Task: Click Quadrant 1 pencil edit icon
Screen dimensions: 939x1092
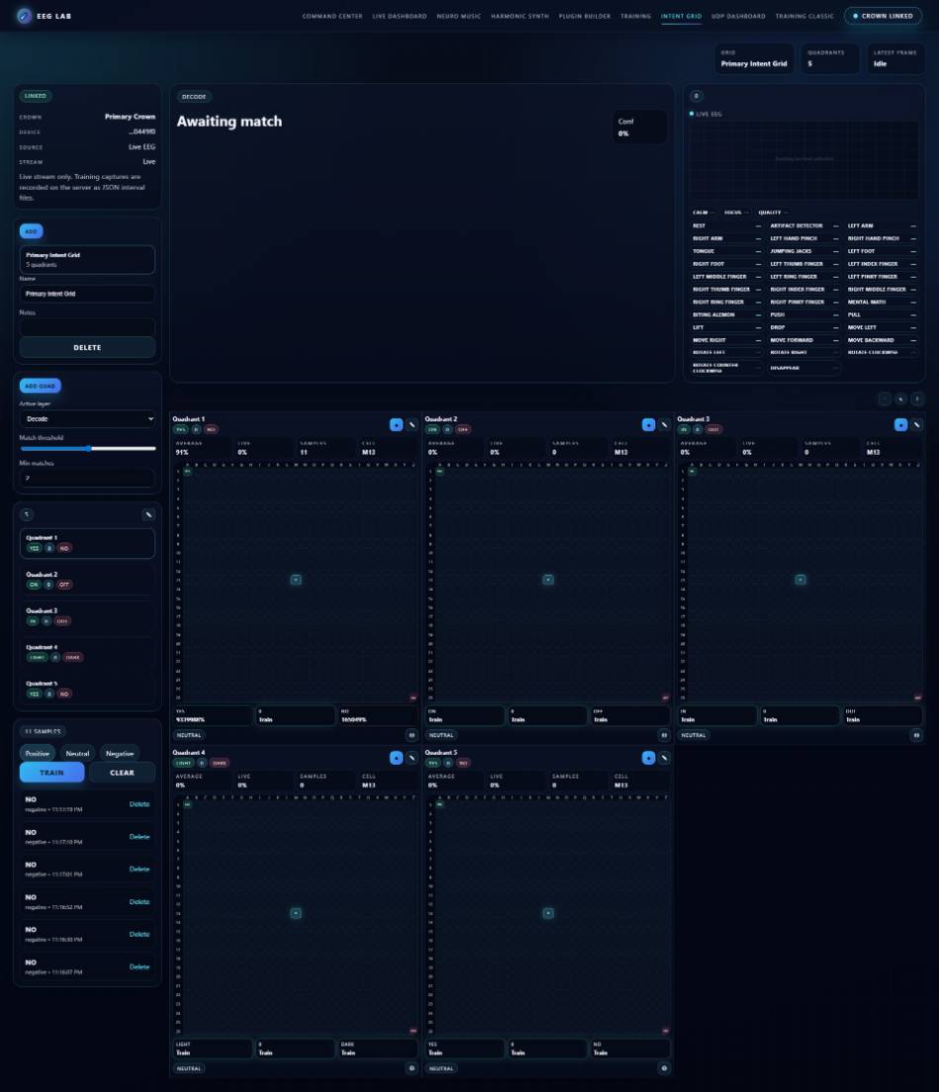Action: pyautogui.click(x=412, y=424)
